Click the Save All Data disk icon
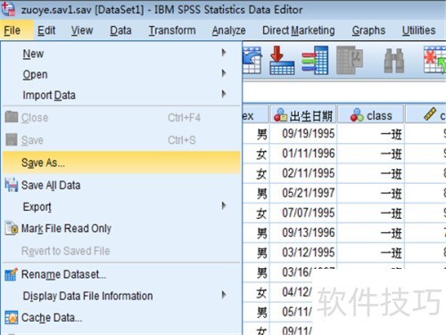 coord(12,185)
